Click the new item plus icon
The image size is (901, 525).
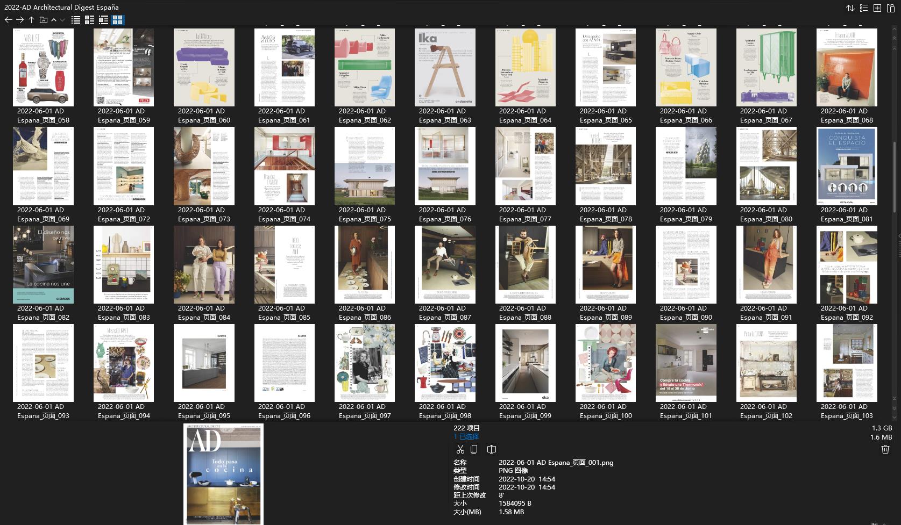(x=877, y=8)
